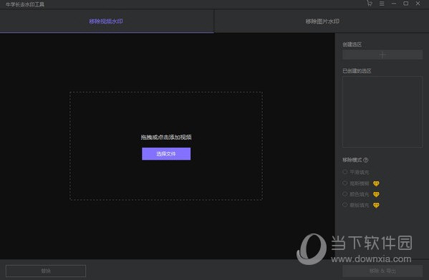Close the watermark tool window
429x280 pixels.
418,4
